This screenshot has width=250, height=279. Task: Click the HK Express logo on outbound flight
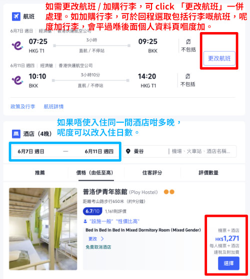(x=17, y=46)
